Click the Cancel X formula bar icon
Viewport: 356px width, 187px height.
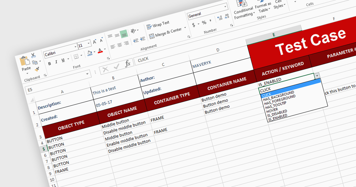coord(105,69)
